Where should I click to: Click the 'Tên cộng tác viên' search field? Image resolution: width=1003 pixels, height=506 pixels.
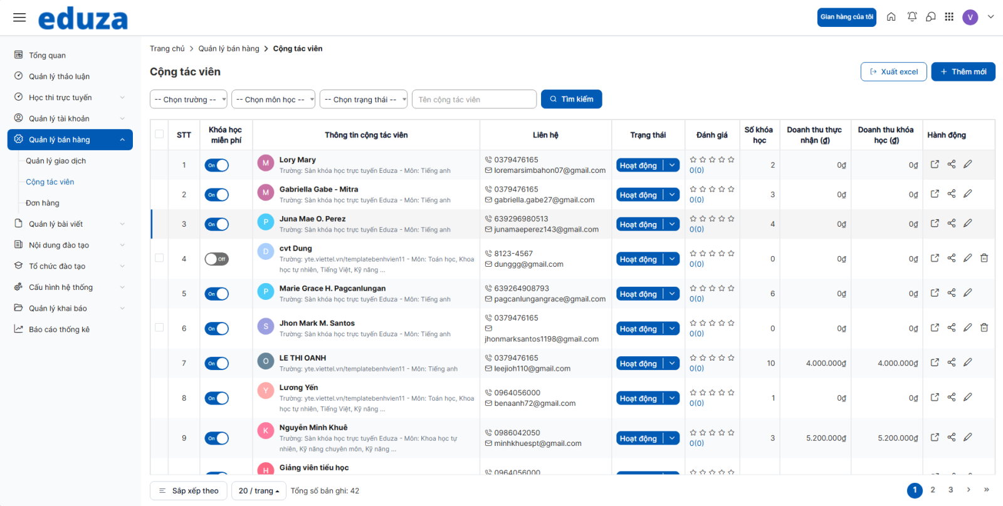pos(474,100)
